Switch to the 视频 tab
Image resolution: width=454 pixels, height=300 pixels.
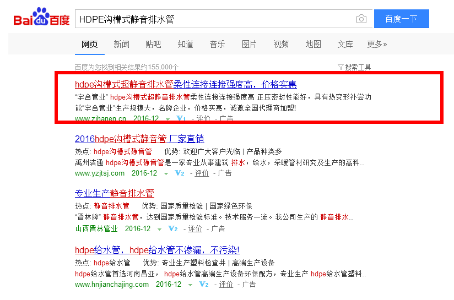[281, 44]
